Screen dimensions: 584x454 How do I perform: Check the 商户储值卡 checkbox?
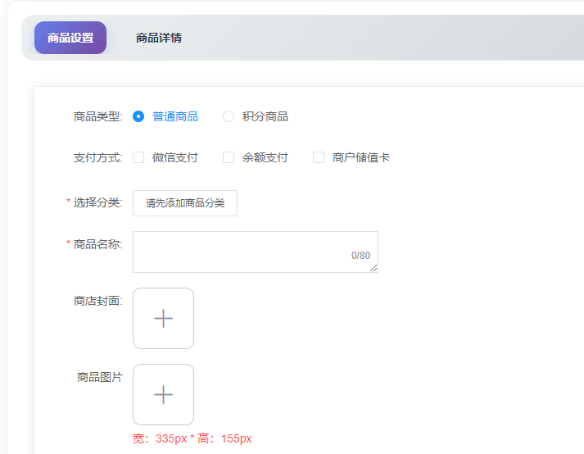pos(319,157)
